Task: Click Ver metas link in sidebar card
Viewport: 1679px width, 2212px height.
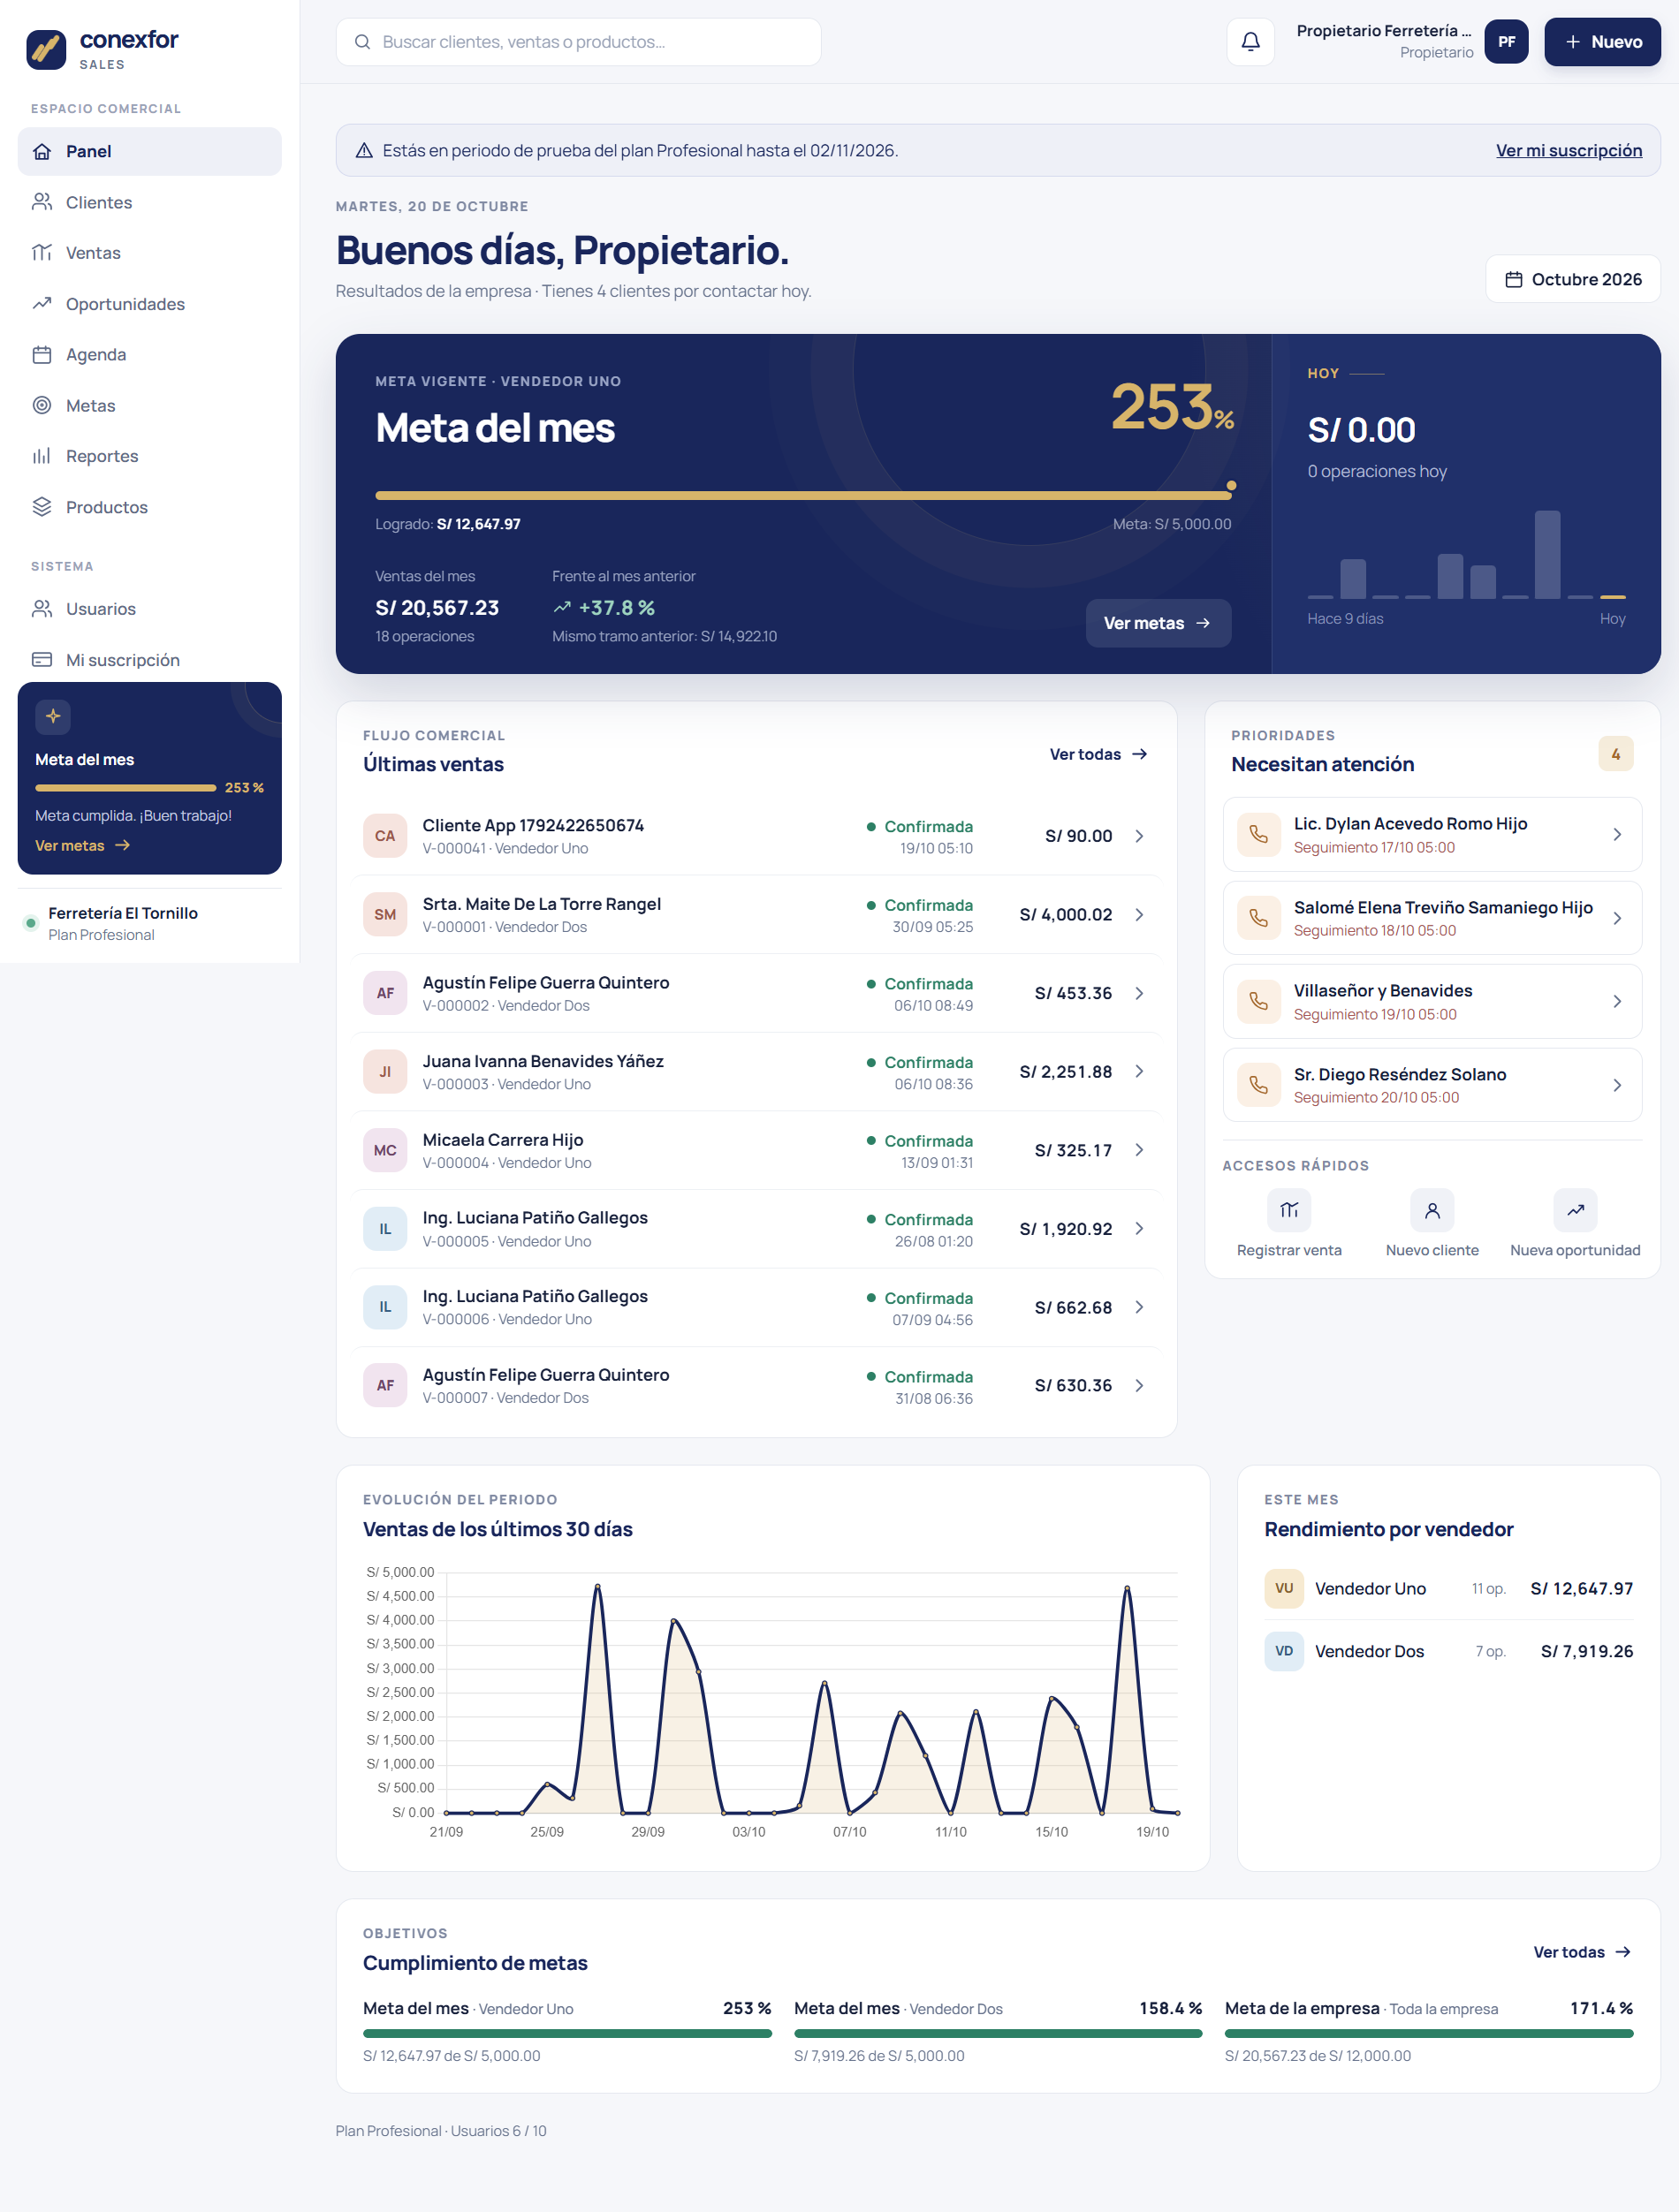Action: click(82, 846)
